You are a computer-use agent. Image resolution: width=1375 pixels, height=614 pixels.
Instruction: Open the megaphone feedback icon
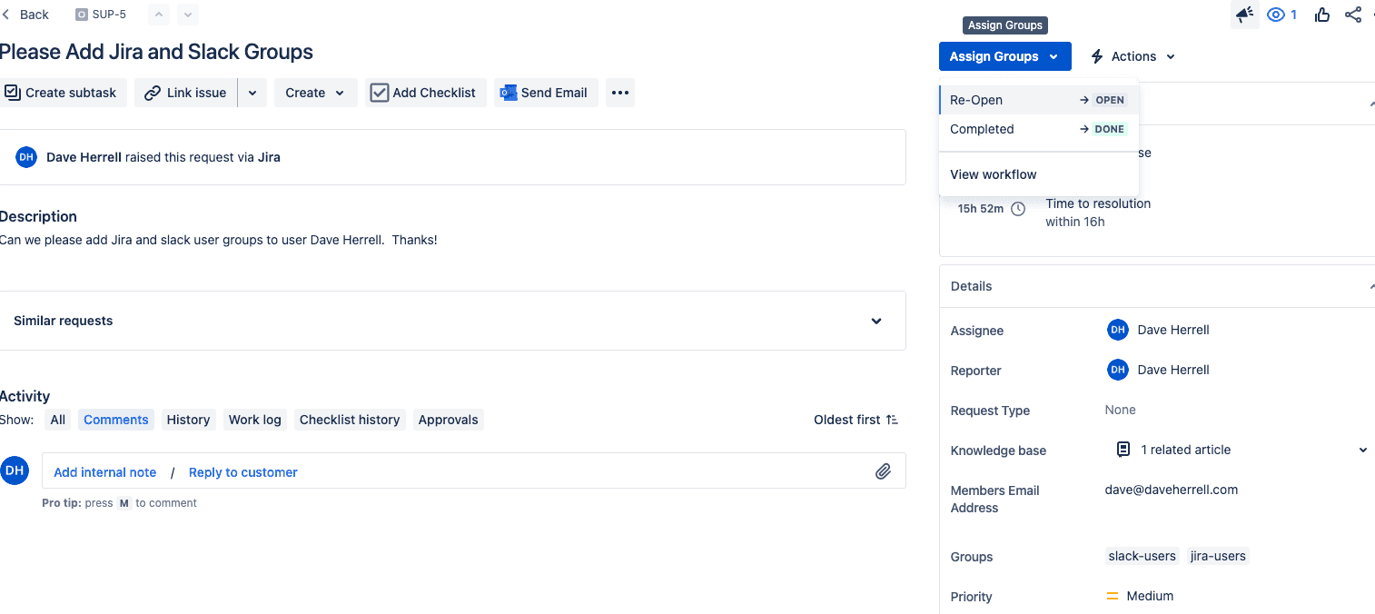click(x=1244, y=15)
